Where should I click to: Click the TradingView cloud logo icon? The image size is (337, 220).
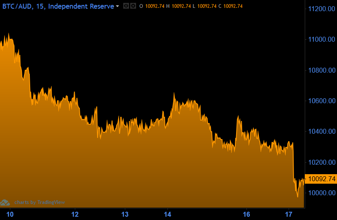[x=5, y=202]
